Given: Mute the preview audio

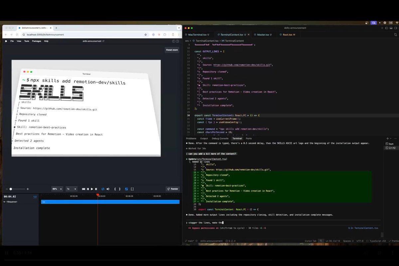Looking at the screenshot, I should coord(108,189).
